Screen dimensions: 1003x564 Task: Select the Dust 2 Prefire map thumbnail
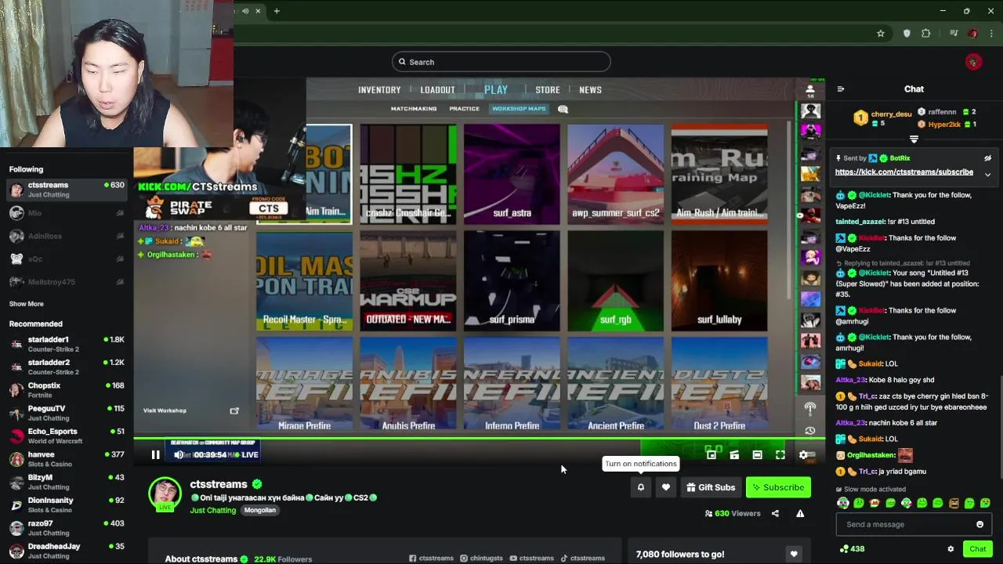pyautogui.click(x=719, y=384)
